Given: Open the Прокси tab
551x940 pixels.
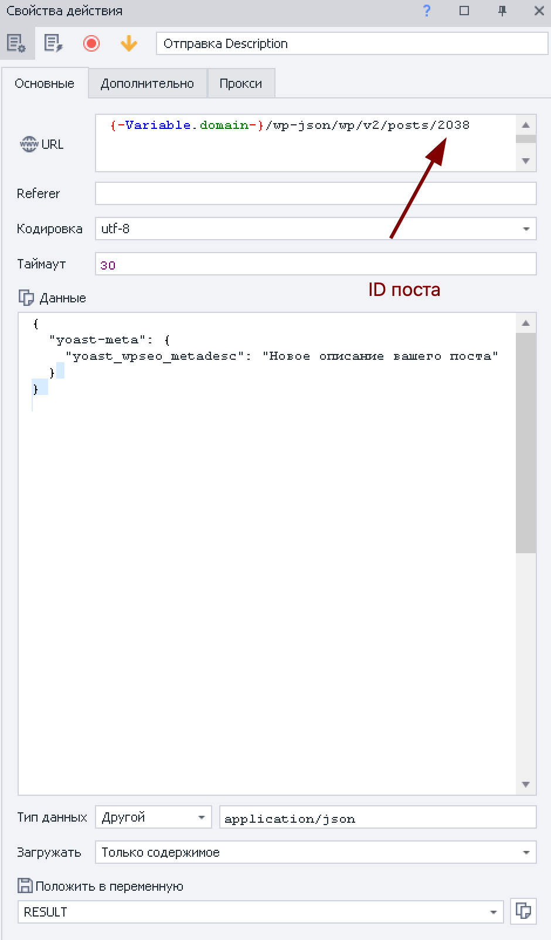Looking at the screenshot, I should (x=240, y=84).
